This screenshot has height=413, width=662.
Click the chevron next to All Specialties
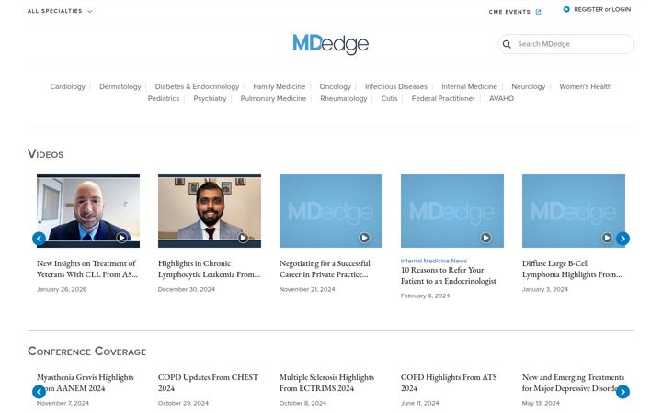point(90,11)
